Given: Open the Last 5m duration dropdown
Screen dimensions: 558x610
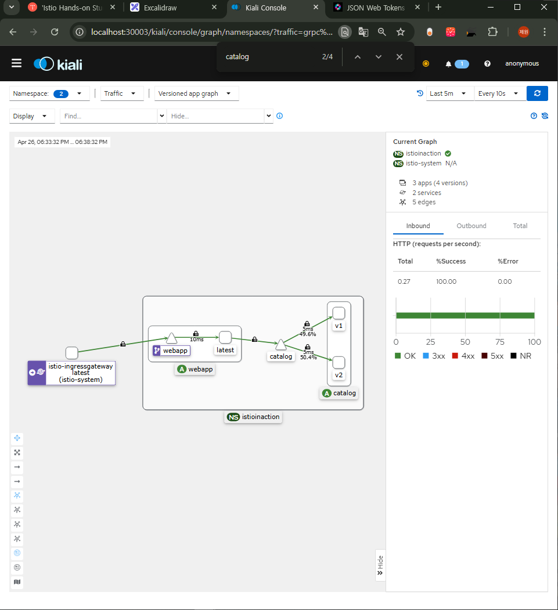Looking at the screenshot, I should click(x=450, y=93).
